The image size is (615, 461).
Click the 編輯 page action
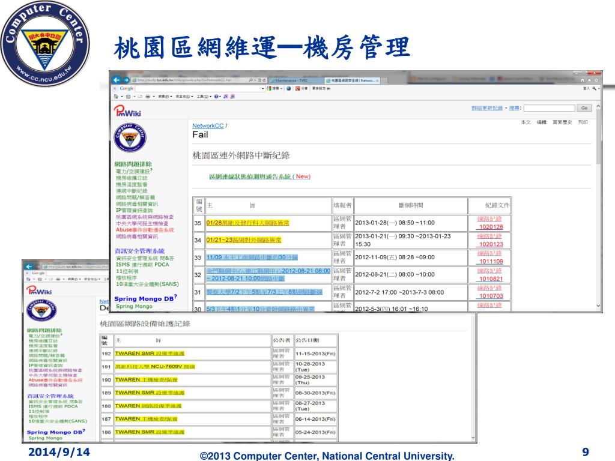point(541,122)
